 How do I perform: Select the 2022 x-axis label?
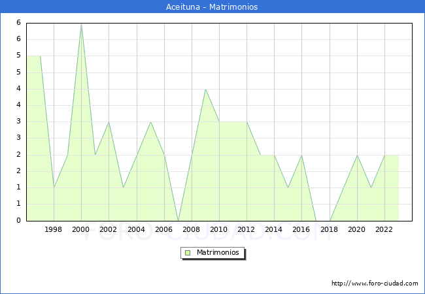point(384,229)
